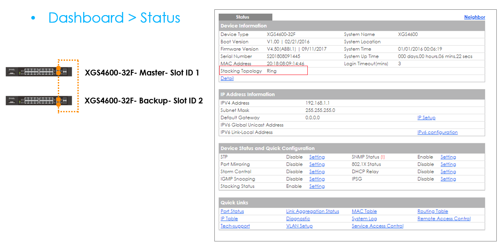Select system time 01/01/2016 00:06:19

pos(420,49)
